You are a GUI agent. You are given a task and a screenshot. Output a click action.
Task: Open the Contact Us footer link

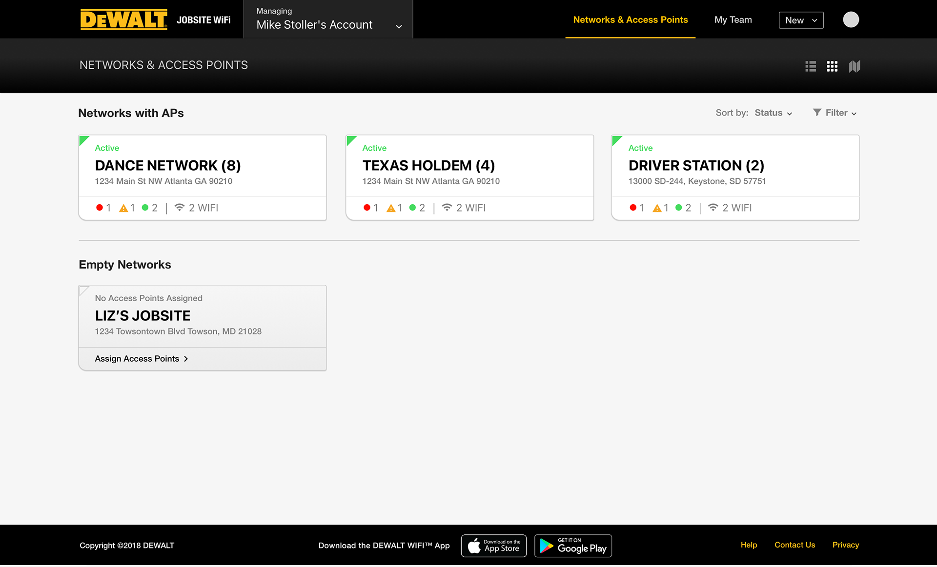click(794, 545)
